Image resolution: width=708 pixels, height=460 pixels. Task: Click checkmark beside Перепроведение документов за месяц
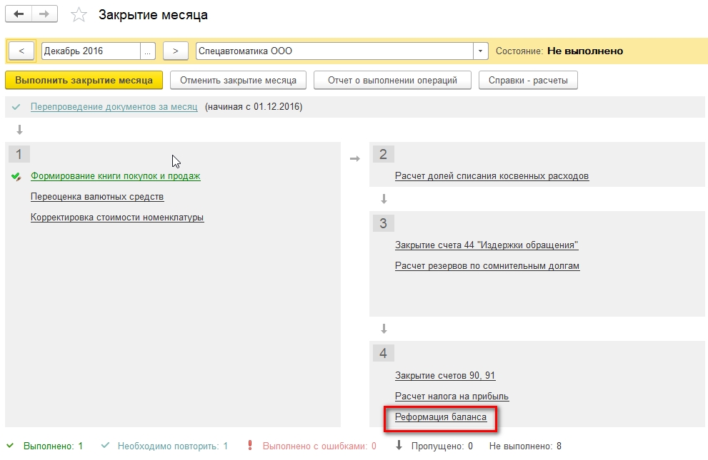tap(17, 106)
